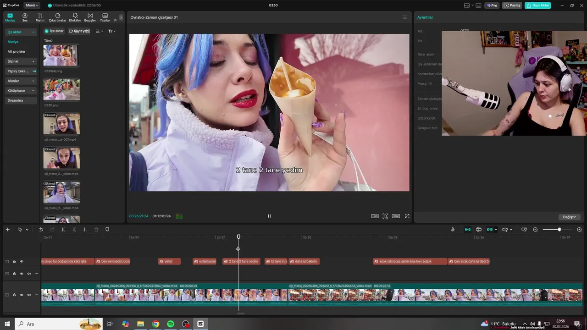Mute the middle video track
This screenshot has height=330, width=587.
[x=29, y=274]
